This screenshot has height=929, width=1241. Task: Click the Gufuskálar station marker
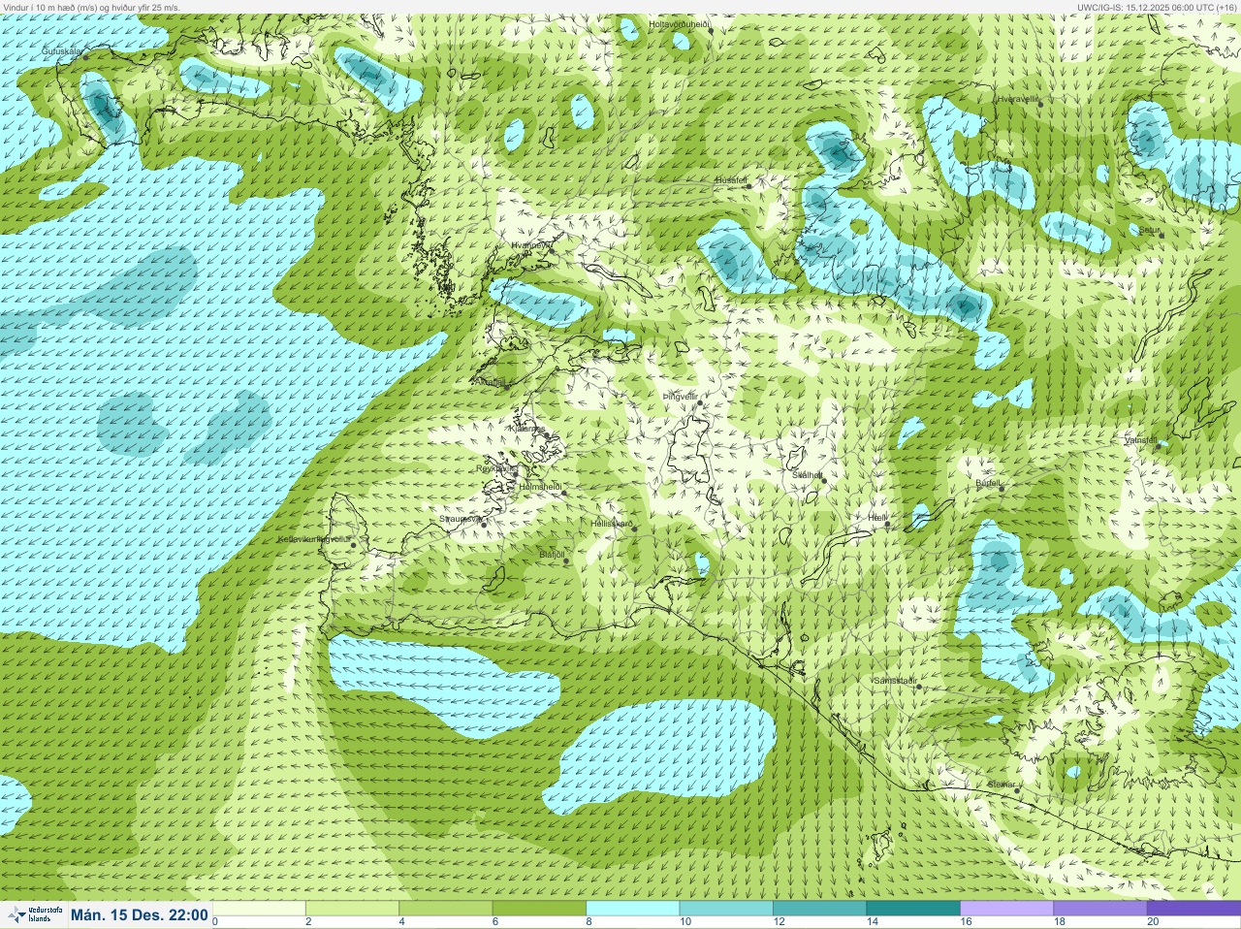tap(85, 57)
